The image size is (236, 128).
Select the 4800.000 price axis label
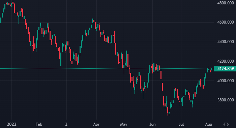point(226,3)
